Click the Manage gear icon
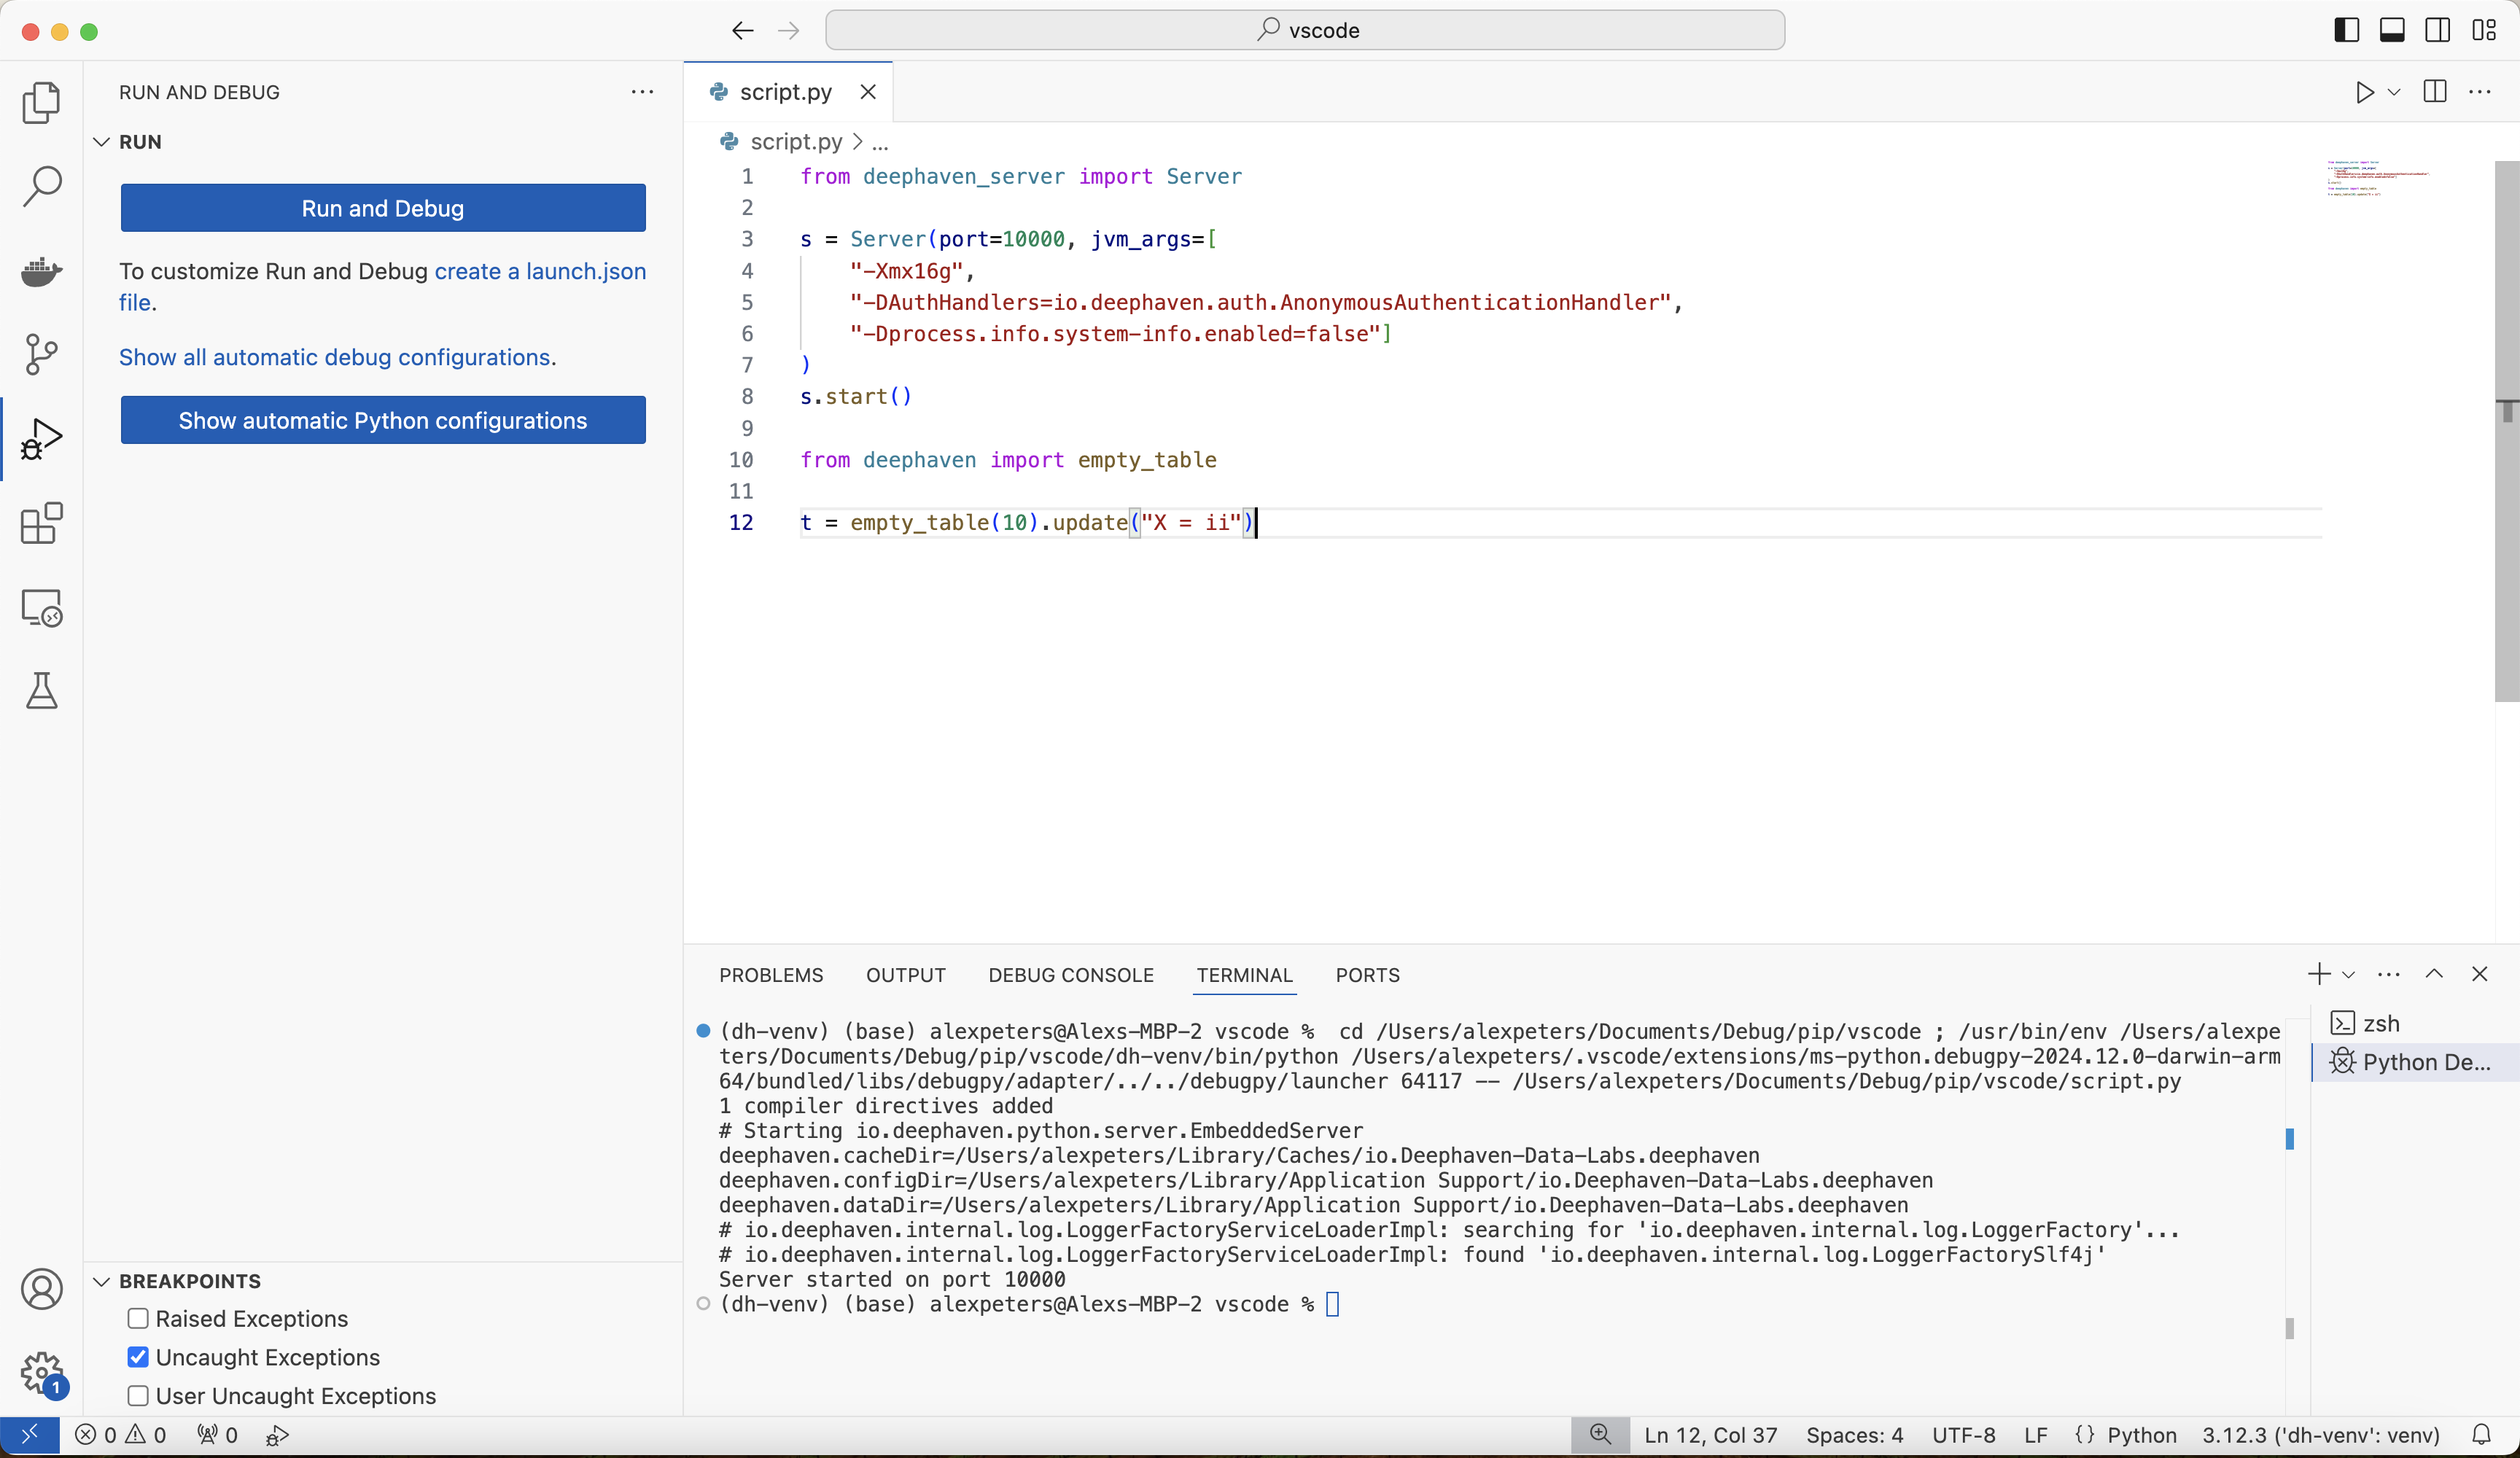 (x=41, y=1372)
